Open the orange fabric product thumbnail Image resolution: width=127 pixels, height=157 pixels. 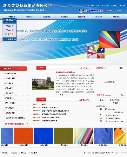pyautogui.click(x=23, y=136)
